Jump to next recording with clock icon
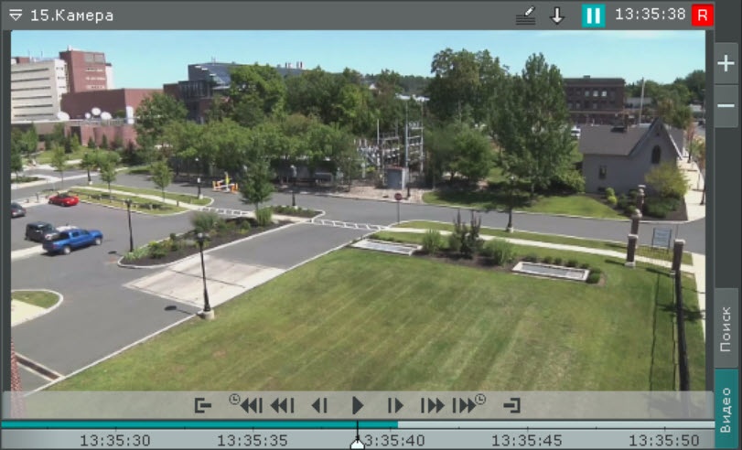Image resolution: width=742 pixels, height=450 pixels. (469, 404)
